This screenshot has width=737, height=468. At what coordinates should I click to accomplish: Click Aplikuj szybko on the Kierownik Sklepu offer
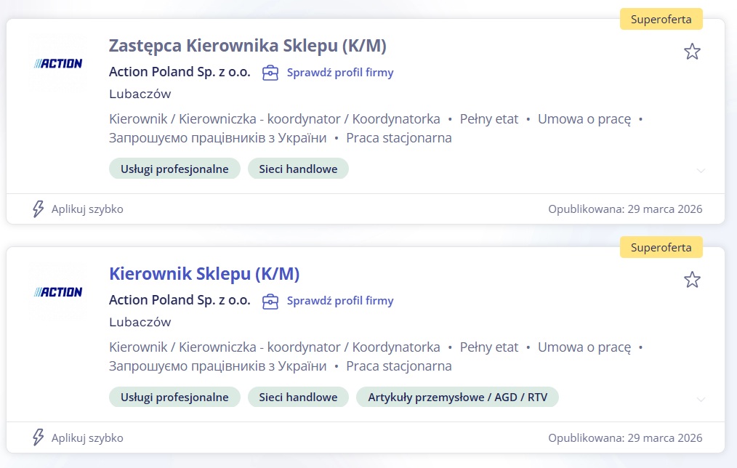[87, 437]
